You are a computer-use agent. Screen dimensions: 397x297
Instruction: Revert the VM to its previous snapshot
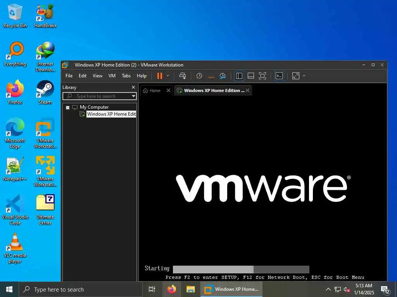(x=211, y=76)
